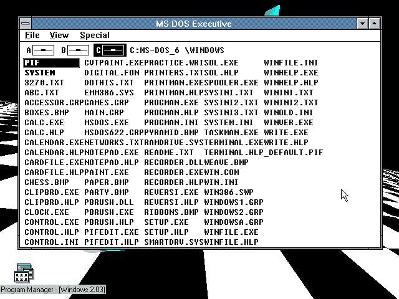This screenshot has height=299, width=399.
Task: Select BOXES.BMP file
Action: coord(47,112)
